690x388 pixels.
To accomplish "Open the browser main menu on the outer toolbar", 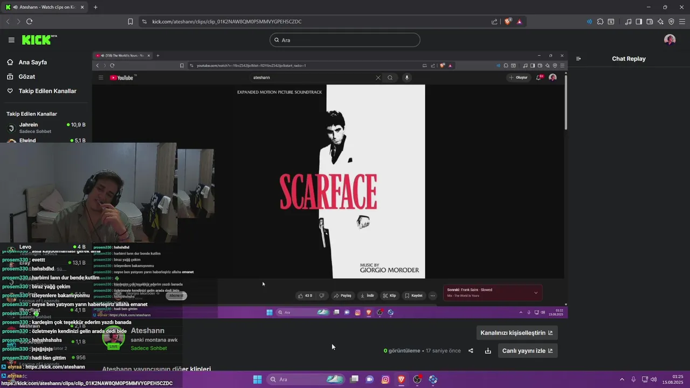I will [x=682, y=22].
